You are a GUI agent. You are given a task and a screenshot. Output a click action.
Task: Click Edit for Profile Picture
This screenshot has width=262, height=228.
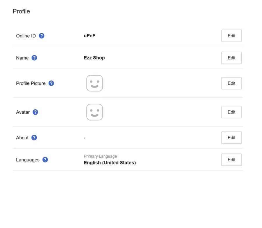[x=231, y=83]
